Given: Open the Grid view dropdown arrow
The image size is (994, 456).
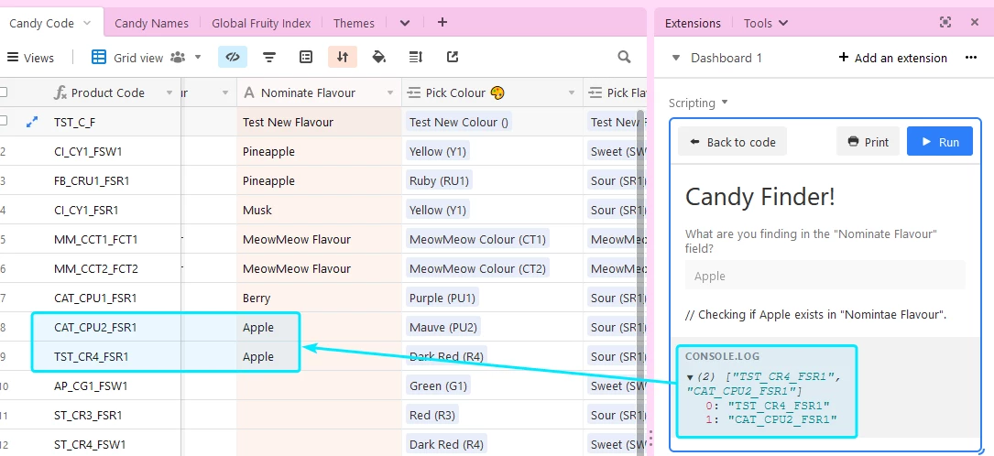Looking at the screenshot, I should [x=198, y=57].
